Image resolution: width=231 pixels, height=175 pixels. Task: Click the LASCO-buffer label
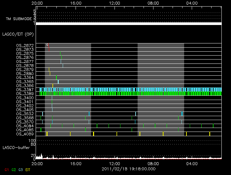click(16, 148)
